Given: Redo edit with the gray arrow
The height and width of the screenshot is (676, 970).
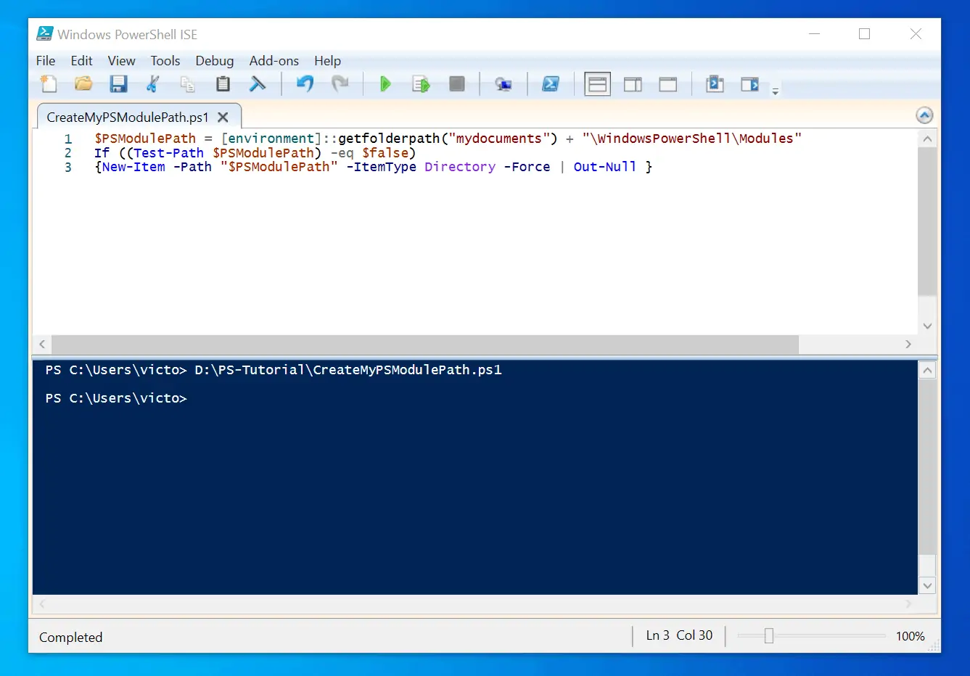Looking at the screenshot, I should (x=340, y=84).
